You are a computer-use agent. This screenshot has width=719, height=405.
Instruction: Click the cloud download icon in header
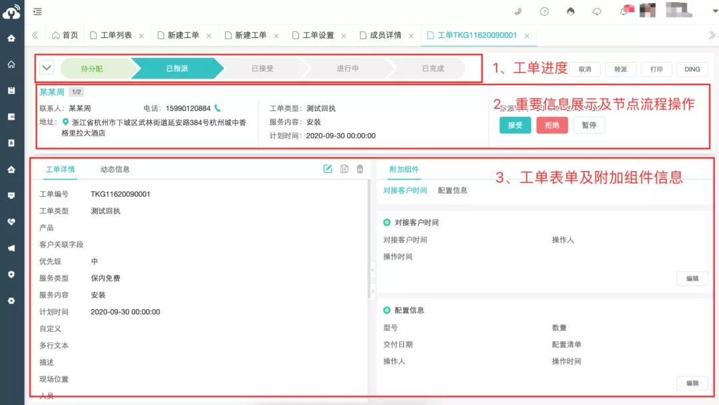(597, 11)
